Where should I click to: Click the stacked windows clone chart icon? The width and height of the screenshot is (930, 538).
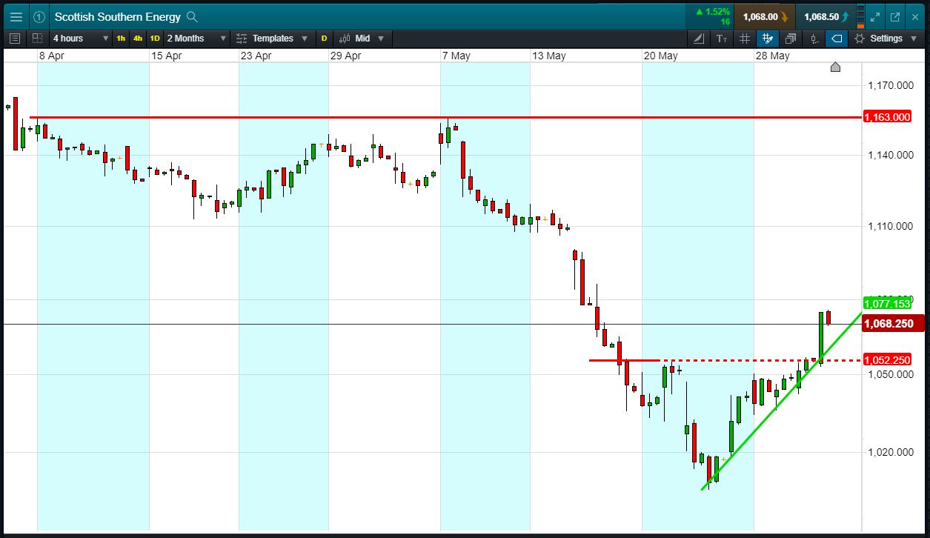pos(790,39)
